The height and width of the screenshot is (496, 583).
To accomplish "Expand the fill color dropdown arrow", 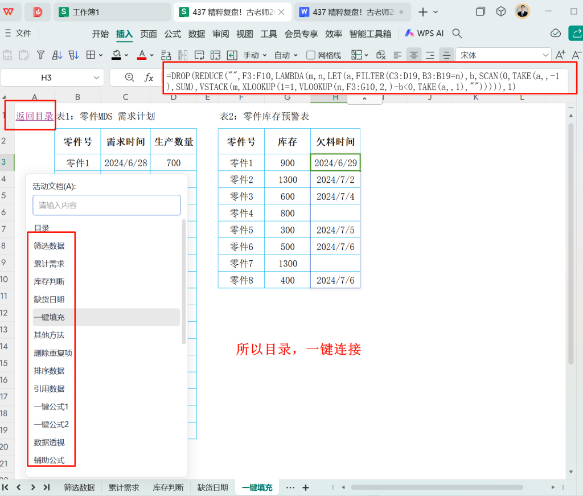I will (126, 55).
